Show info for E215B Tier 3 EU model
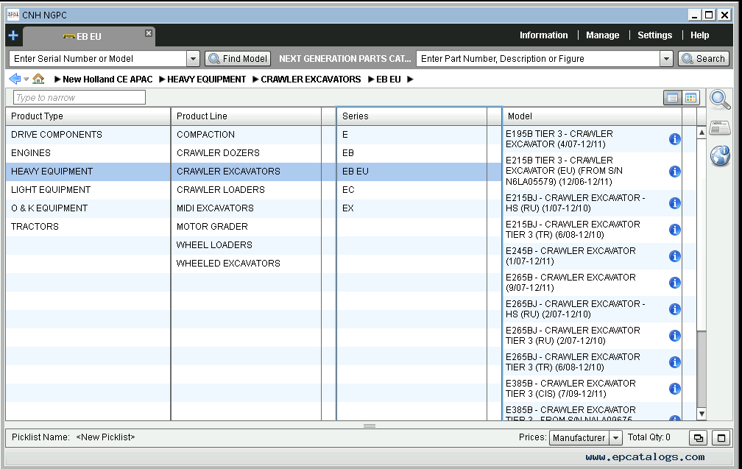The width and height of the screenshot is (742, 469). [675, 172]
